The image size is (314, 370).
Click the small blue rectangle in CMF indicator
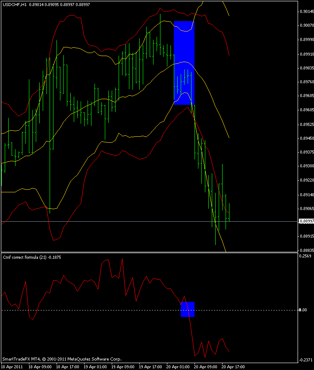[x=188, y=309]
